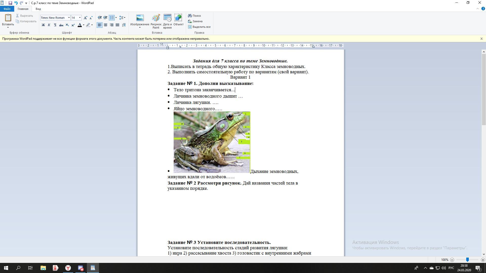This screenshot has width=486, height=273.
Task: Click the Замена button
Action: click(195, 21)
